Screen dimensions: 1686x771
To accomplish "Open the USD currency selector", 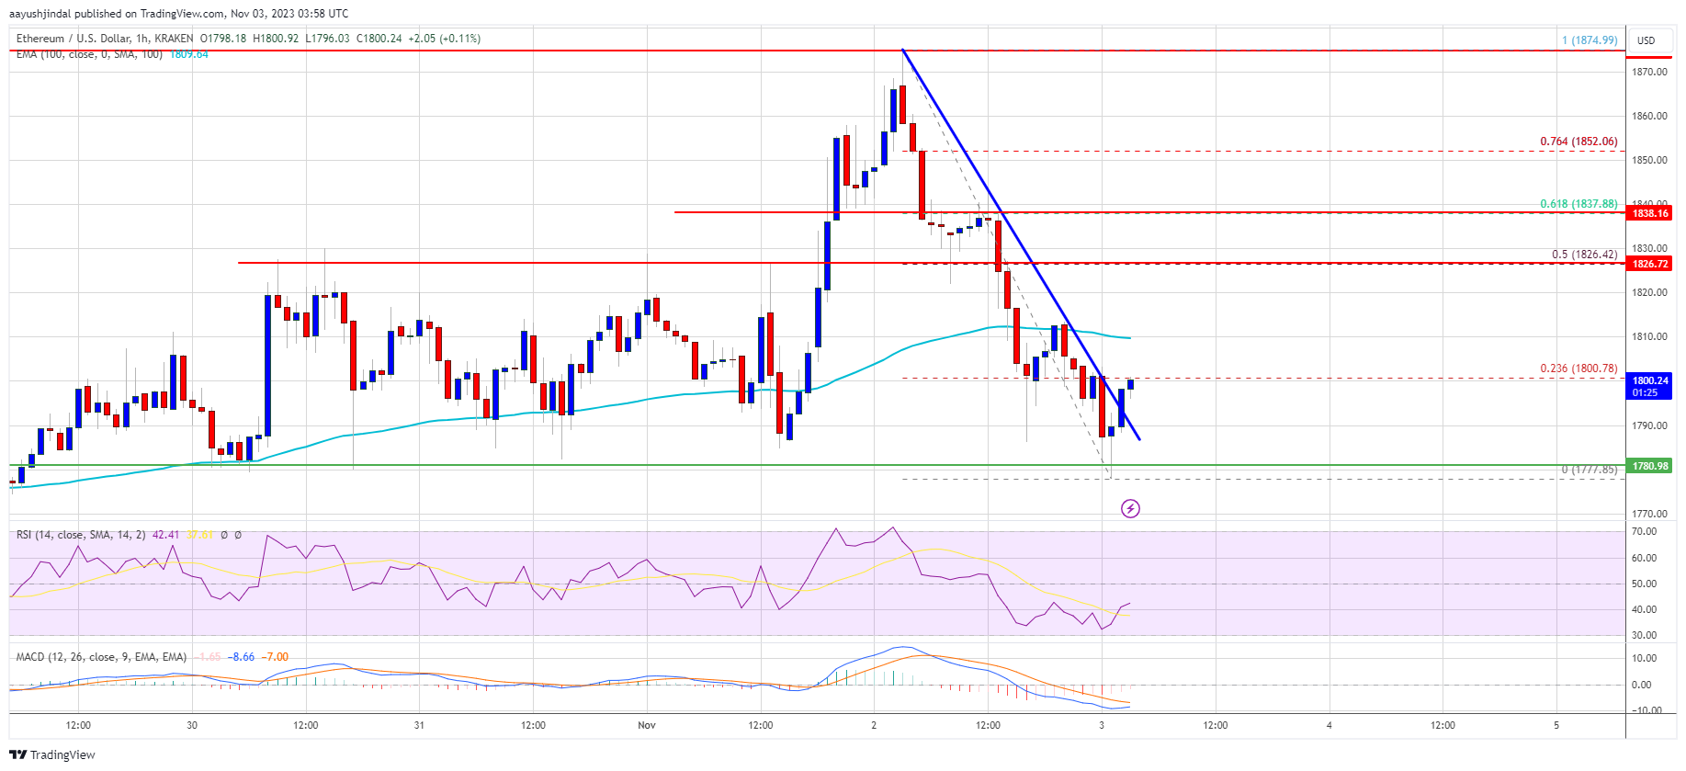I will tap(1646, 40).
